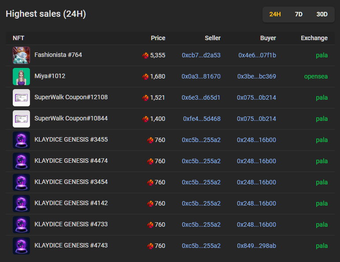The image size is (340, 262).
Task: Open SuperWalk Coupon#10844 name link
Action: [71, 118]
